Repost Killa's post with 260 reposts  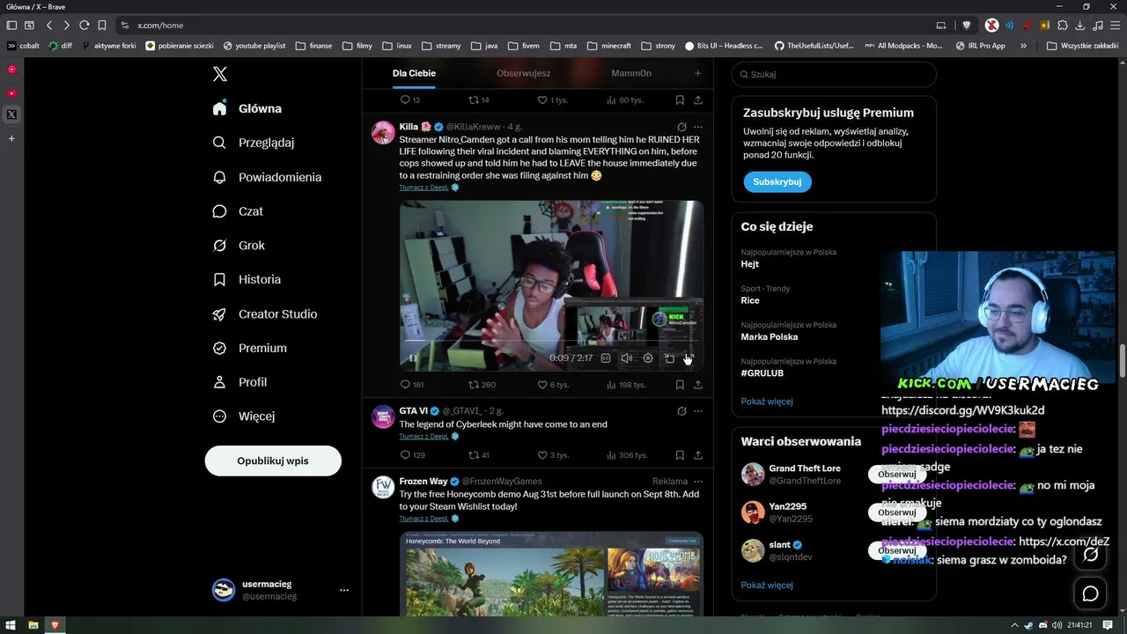tap(482, 385)
